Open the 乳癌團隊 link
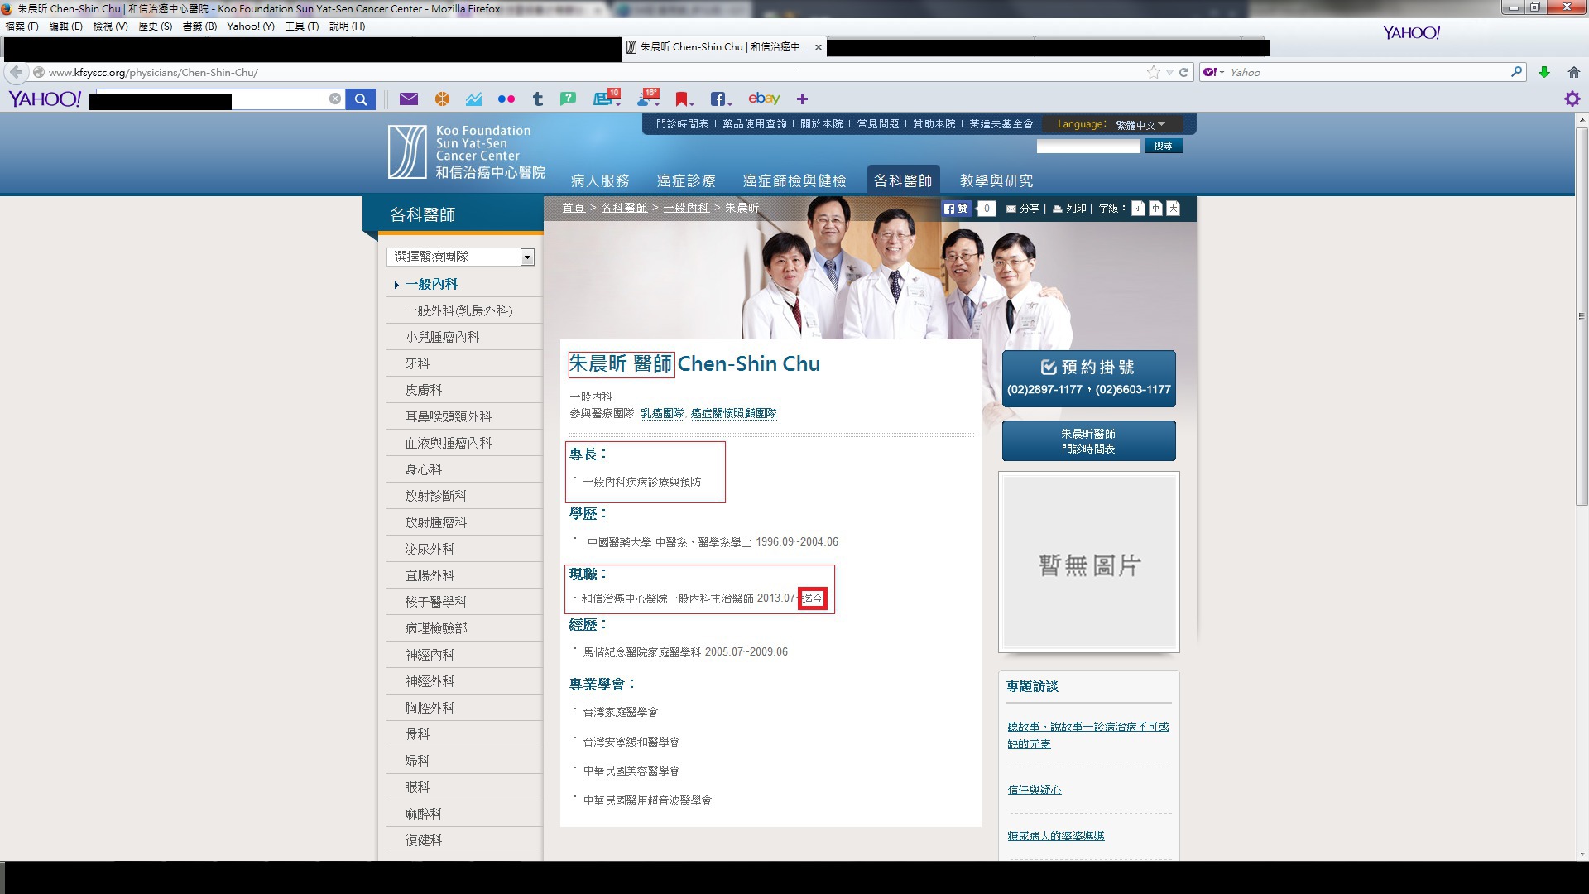Image resolution: width=1589 pixels, height=894 pixels. point(662,413)
